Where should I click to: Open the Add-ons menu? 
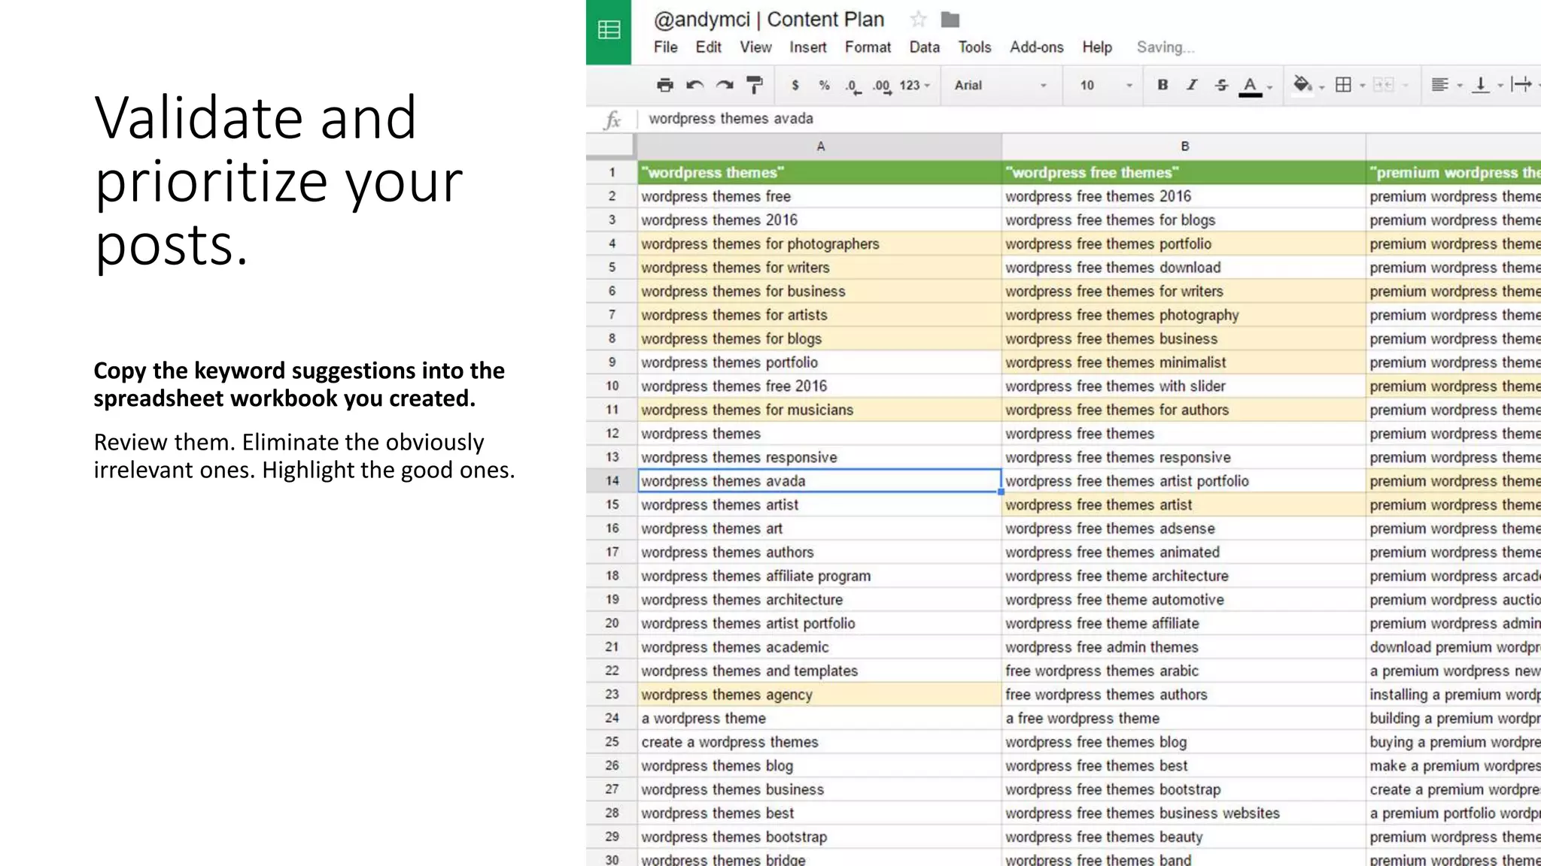coord(1036,47)
